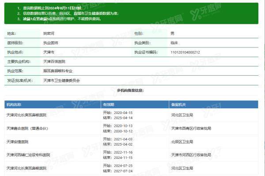Screen dimensions: 265x176
Task: Select the 天津市 practice location value
Action: [49, 52]
